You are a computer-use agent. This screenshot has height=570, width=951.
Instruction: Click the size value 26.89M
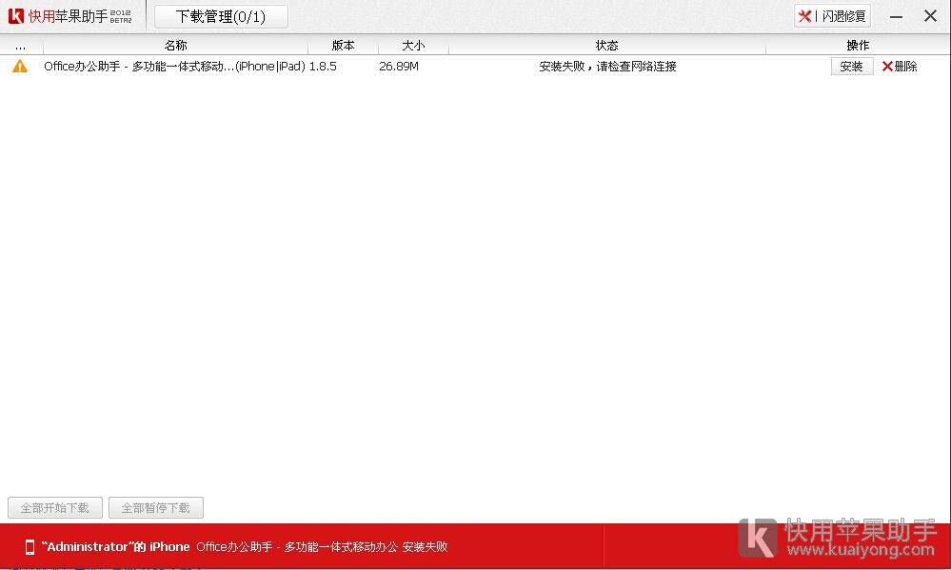pos(399,66)
